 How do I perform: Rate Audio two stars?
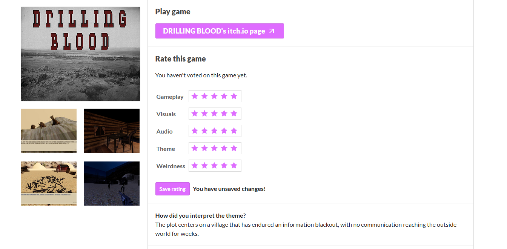click(204, 131)
